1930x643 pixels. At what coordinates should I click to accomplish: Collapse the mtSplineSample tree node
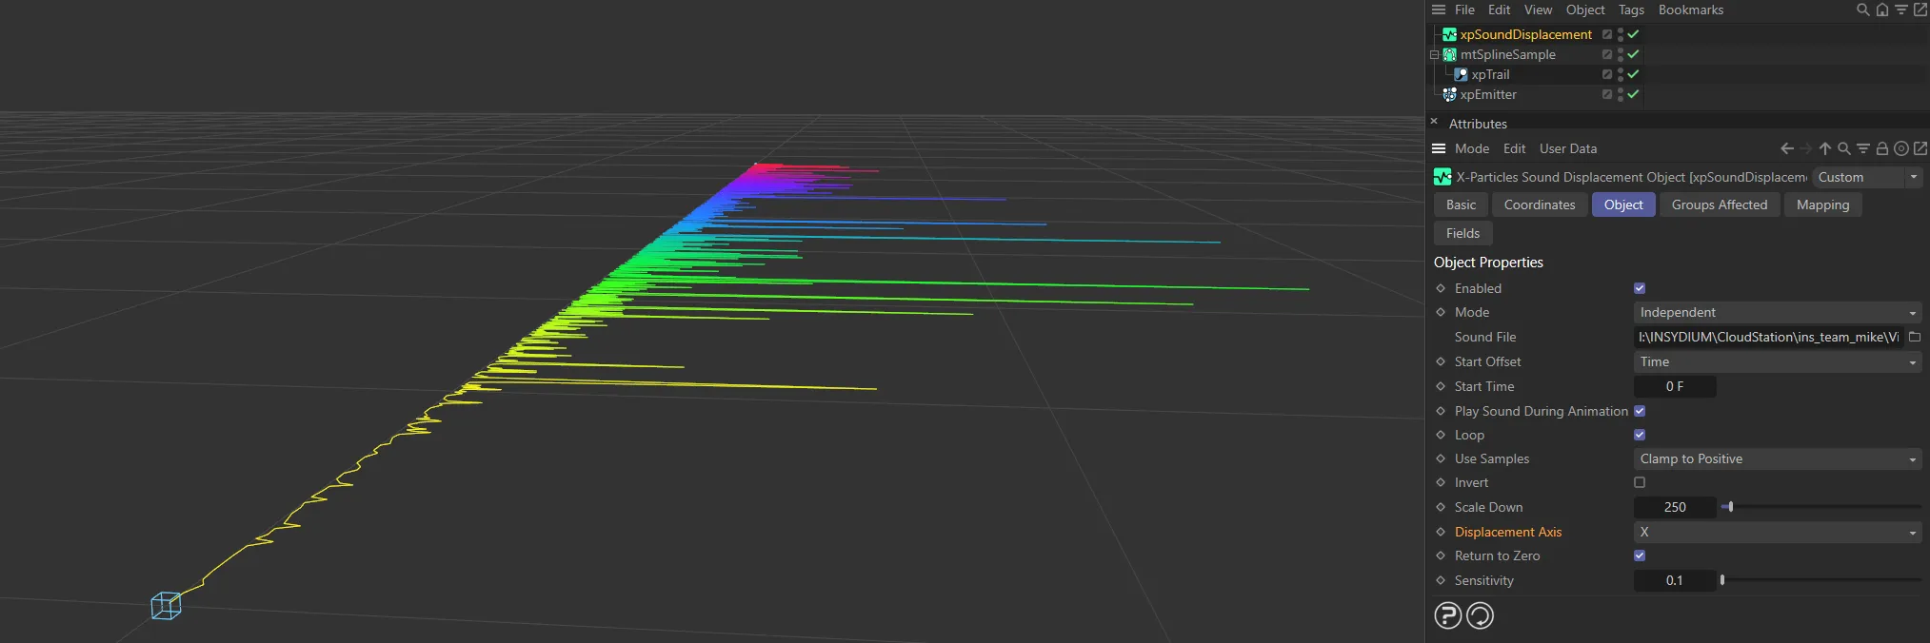pos(1434,54)
